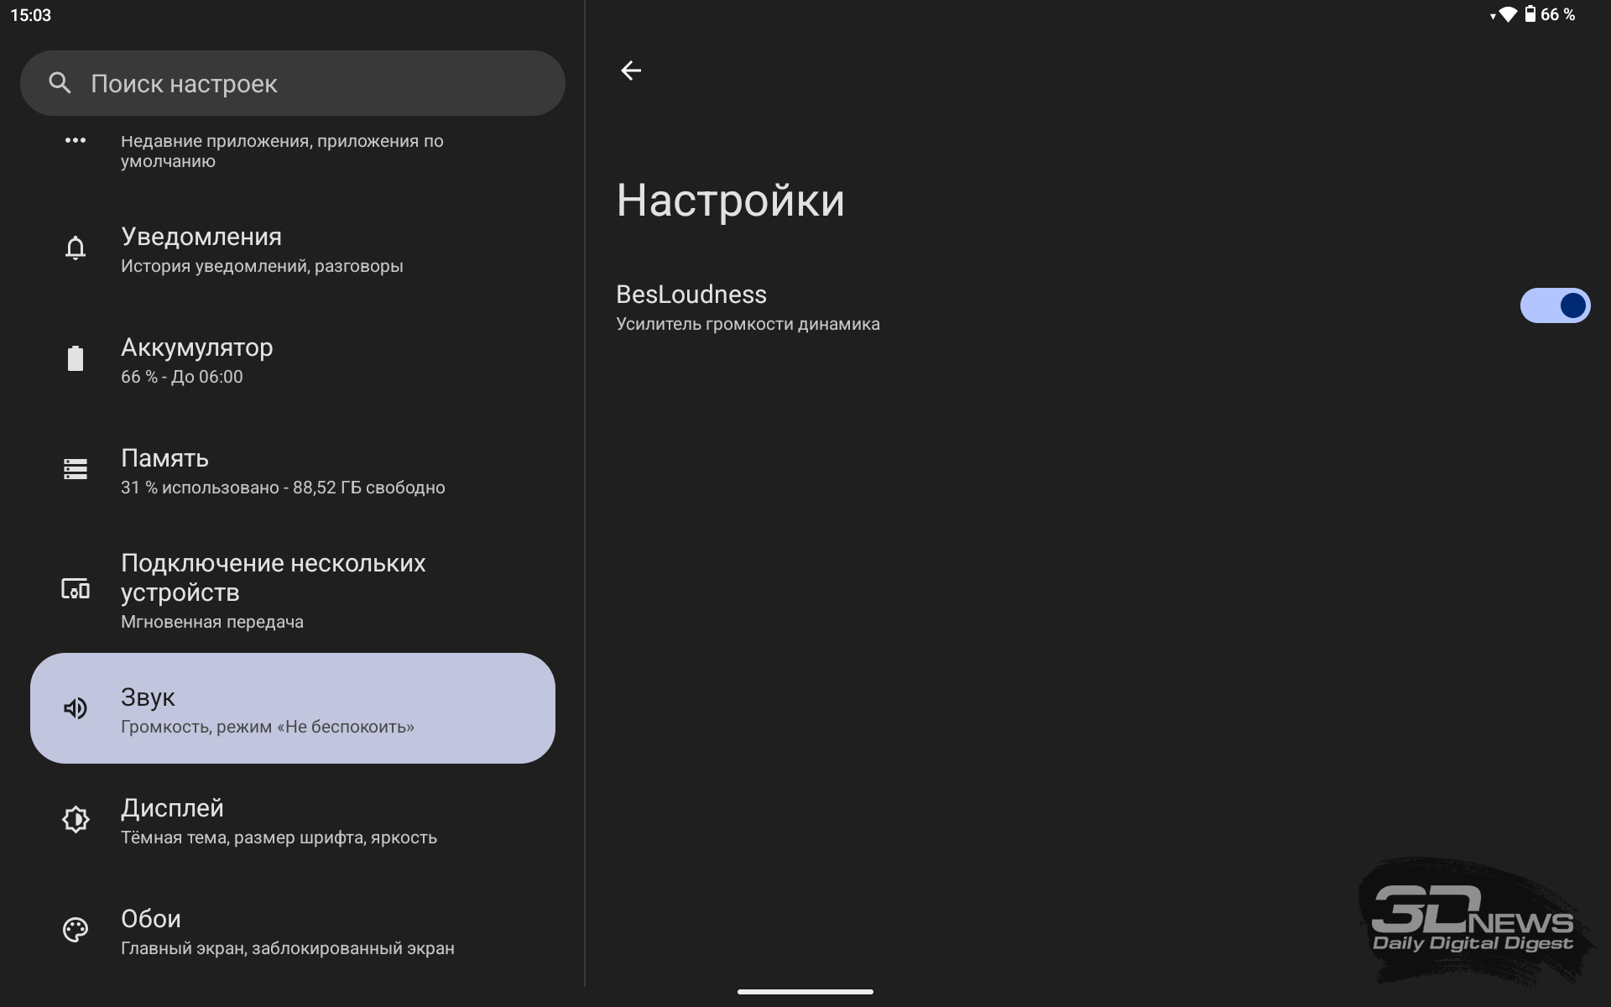Tap 'Тёмная тема, размер шрифта, яркость'
1611x1007 pixels.
tap(279, 837)
